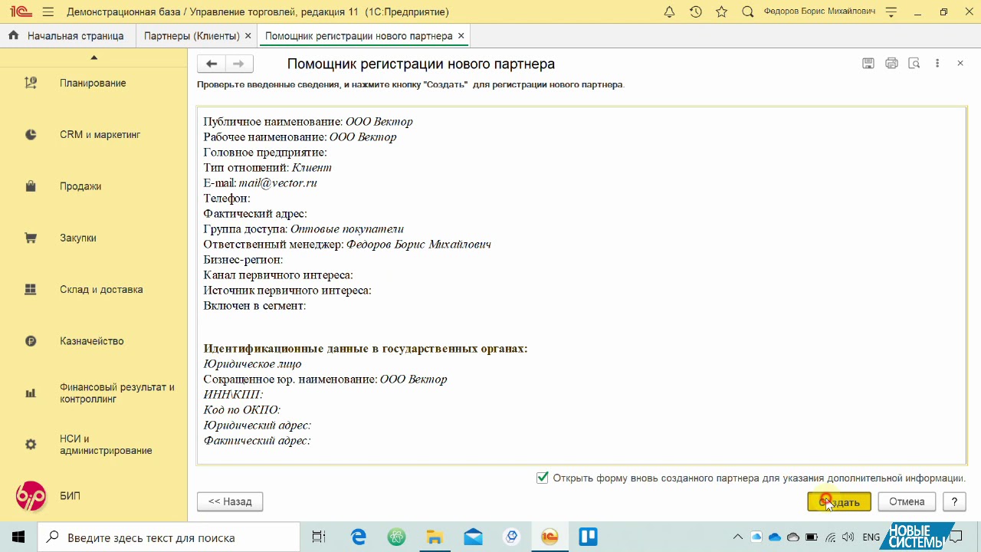
Task: Open favorites star icon
Action: click(721, 12)
